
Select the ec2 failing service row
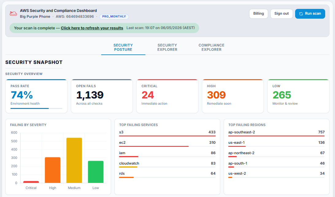click(x=167, y=144)
